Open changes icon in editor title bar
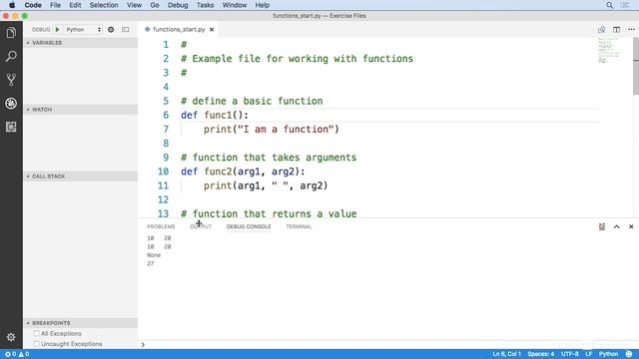 tap(601, 30)
